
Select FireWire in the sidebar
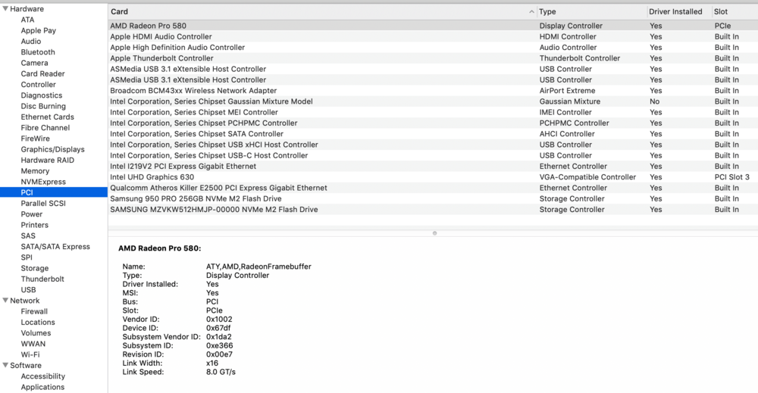click(x=36, y=139)
